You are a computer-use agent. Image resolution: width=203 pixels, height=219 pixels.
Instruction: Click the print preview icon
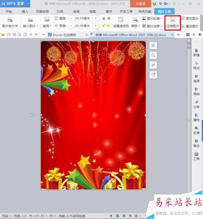click(x=25, y=35)
